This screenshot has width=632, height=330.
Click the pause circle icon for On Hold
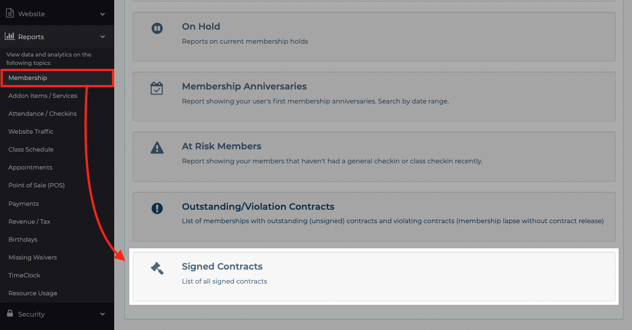(x=157, y=28)
